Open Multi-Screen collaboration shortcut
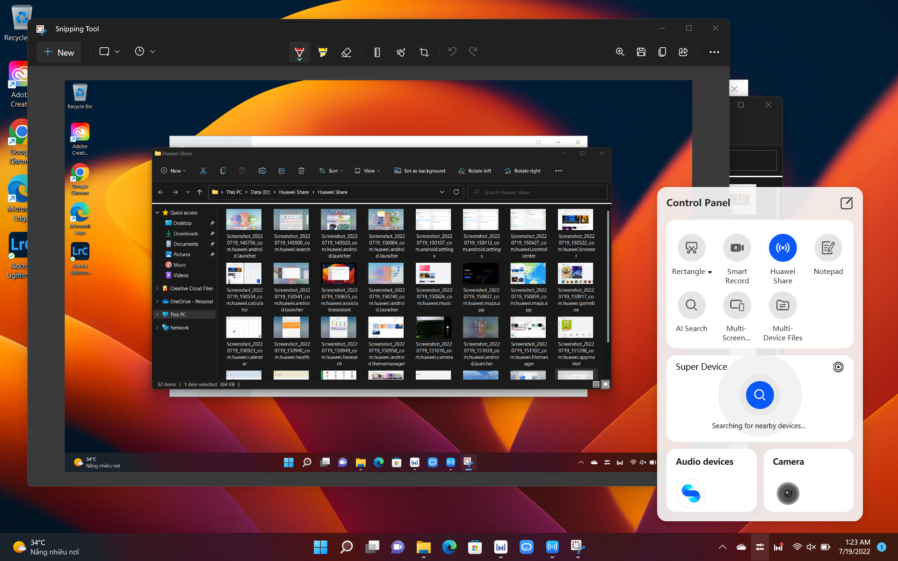Viewport: 898px width, 561px height. (x=737, y=305)
